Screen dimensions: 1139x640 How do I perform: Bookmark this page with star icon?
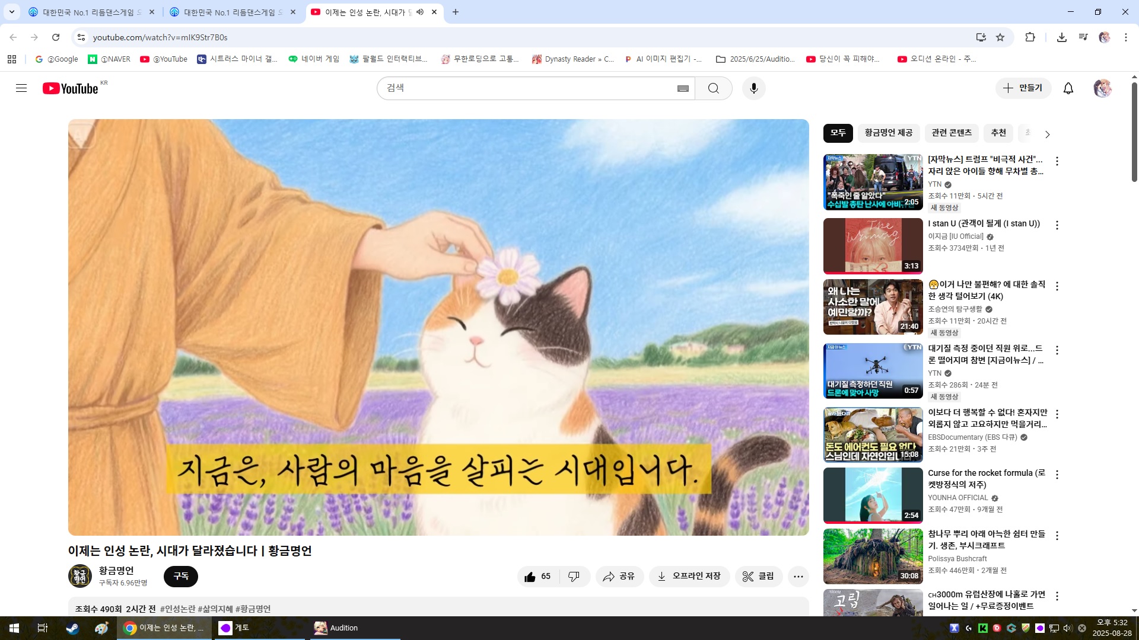coord(1000,37)
